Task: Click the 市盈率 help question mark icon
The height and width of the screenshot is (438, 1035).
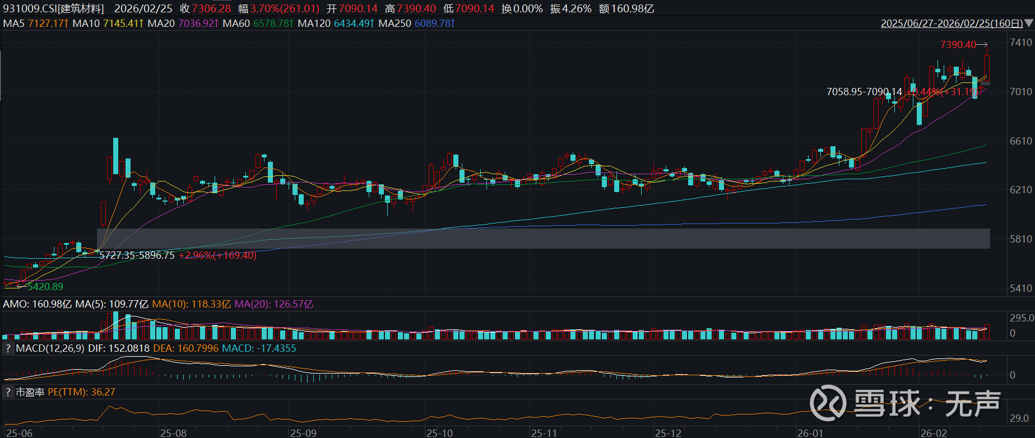Action: click(8, 392)
